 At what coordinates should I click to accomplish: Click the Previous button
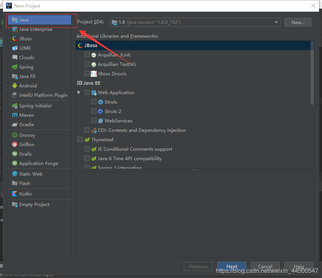tap(198, 266)
